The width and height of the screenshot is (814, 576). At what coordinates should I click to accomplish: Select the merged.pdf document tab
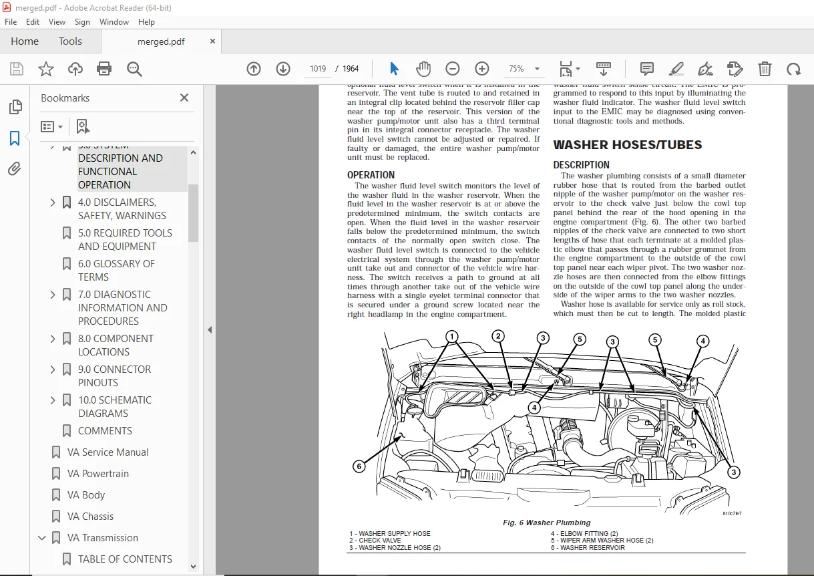point(161,41)
